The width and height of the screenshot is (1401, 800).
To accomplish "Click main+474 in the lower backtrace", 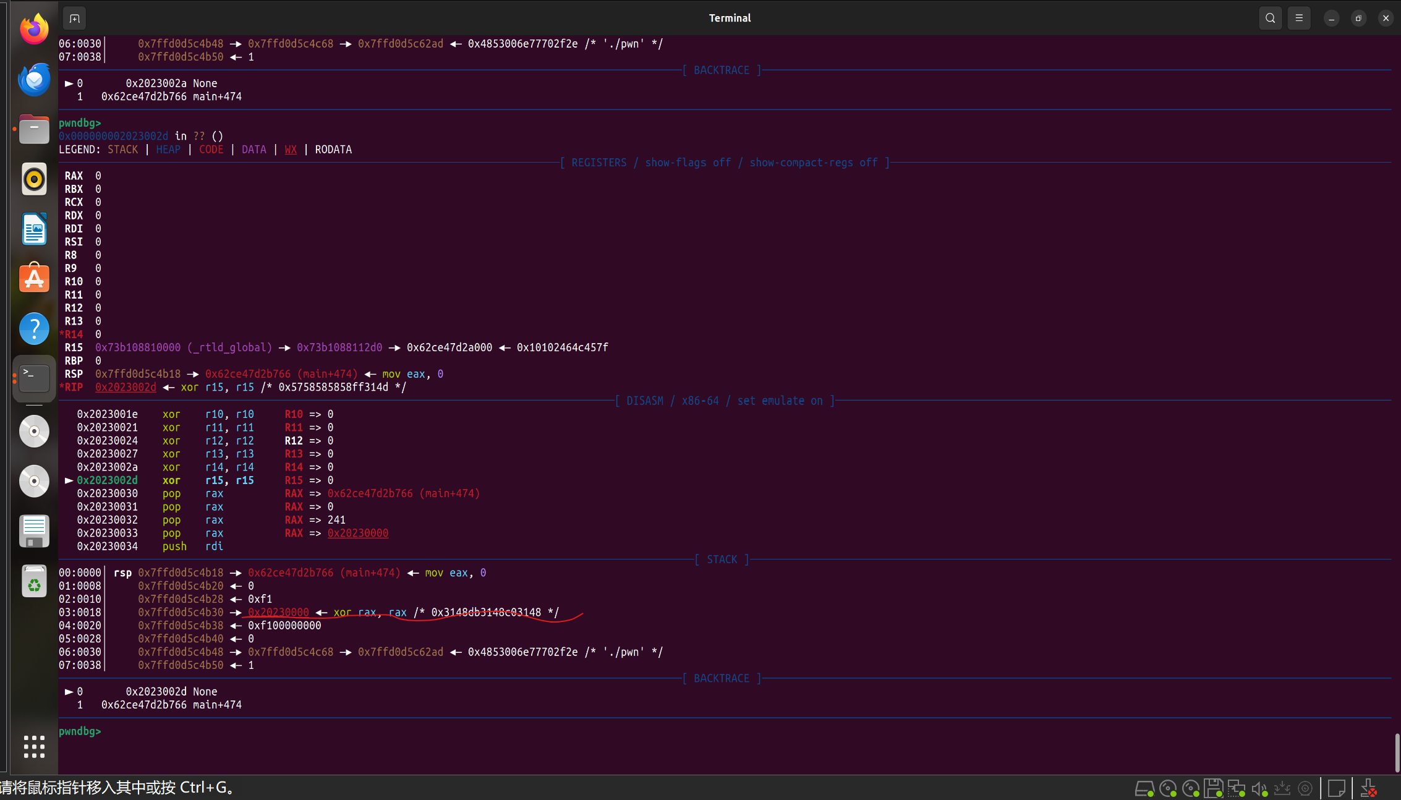I will [217, 705].
